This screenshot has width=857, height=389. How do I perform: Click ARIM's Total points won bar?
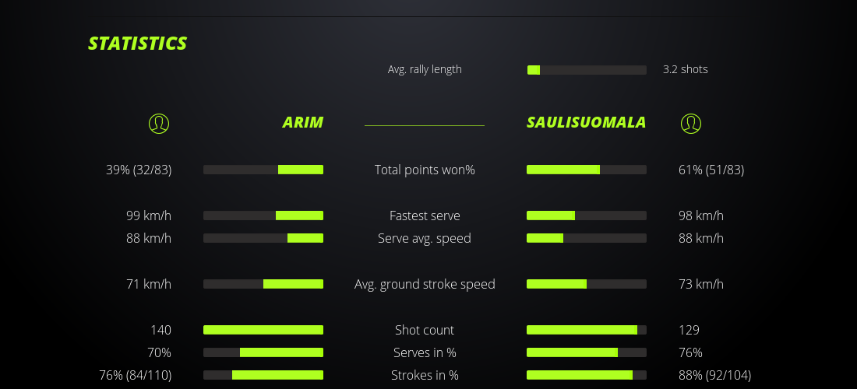click(x=263, y=170)
